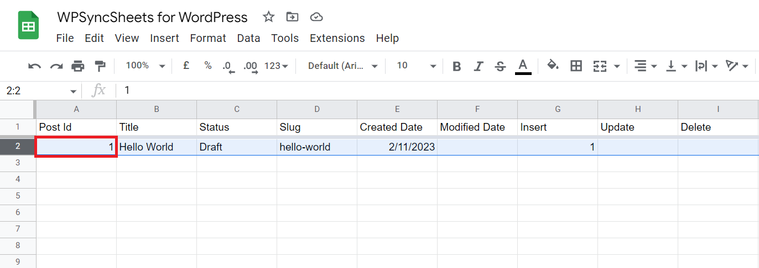The height and width of the screenshot is (268, 759).
Task: Click the Move to folder icon
Action: [292, 17]
